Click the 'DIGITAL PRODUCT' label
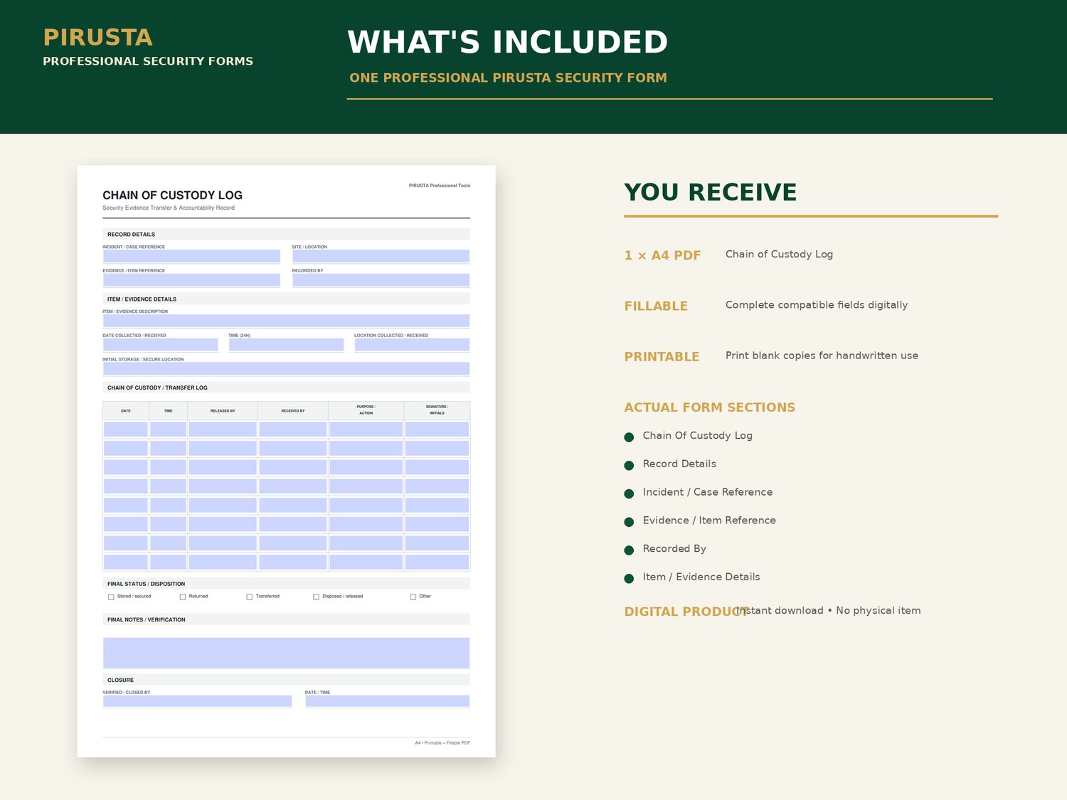Image resolution: width=1067 pixels, height=800 pixels. click(686, 612)
